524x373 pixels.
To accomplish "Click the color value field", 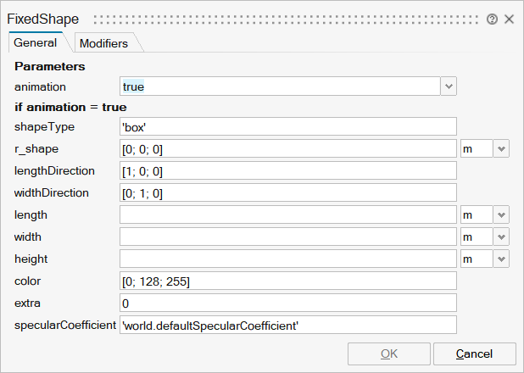I will pyautogui.click(x=288, y=281).
